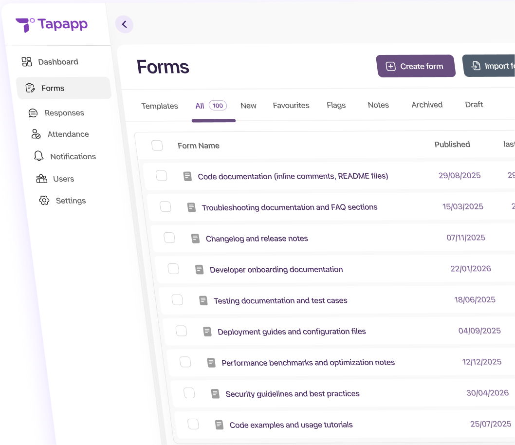Image resolution: width=515 pixels, height=445 pixels.
Task: Open Dashboard via its grid icon
Action: coord(27,62)
